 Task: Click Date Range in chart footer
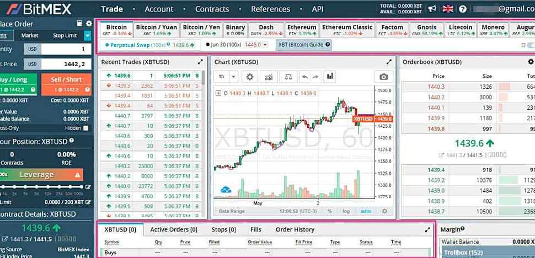232,211
